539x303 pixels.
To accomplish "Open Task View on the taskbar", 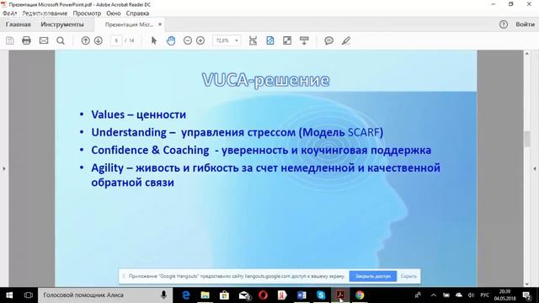I will 28,295.
